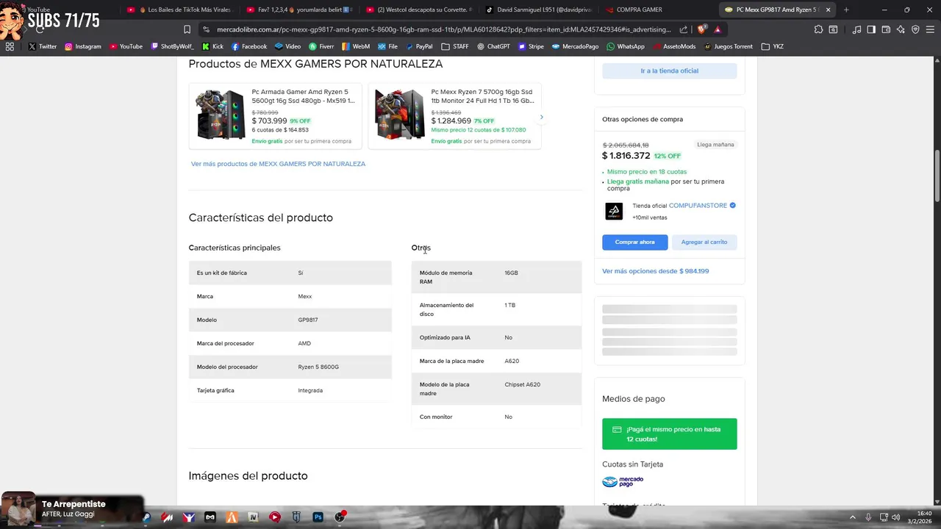
Task: Open the Leo AI sparkle icon
Action: (x=901, y=29)
